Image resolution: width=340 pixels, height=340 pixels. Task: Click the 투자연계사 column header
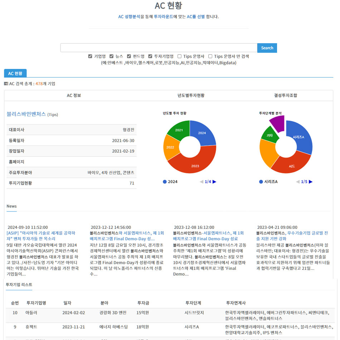[236, 303]
